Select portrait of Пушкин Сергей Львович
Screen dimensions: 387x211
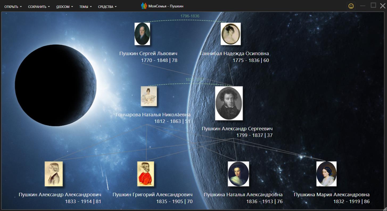pos(142,34)
